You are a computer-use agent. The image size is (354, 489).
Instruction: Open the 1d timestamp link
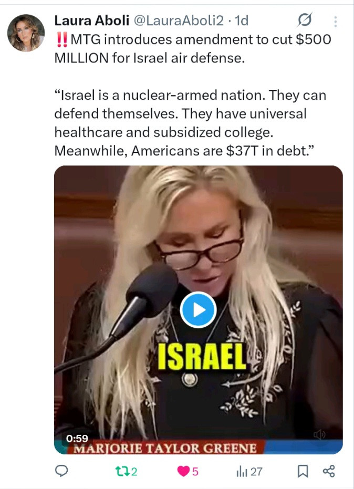click(242, 21)
